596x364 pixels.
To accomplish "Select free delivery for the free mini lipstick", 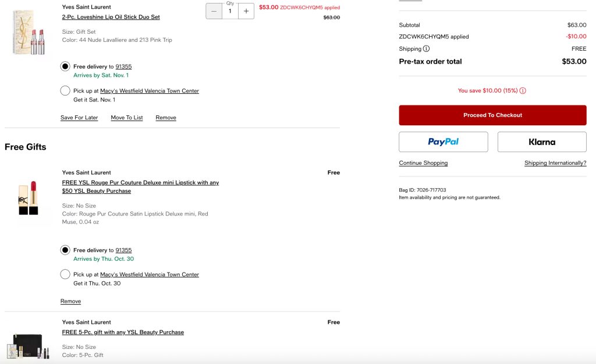I will (65, 250).
